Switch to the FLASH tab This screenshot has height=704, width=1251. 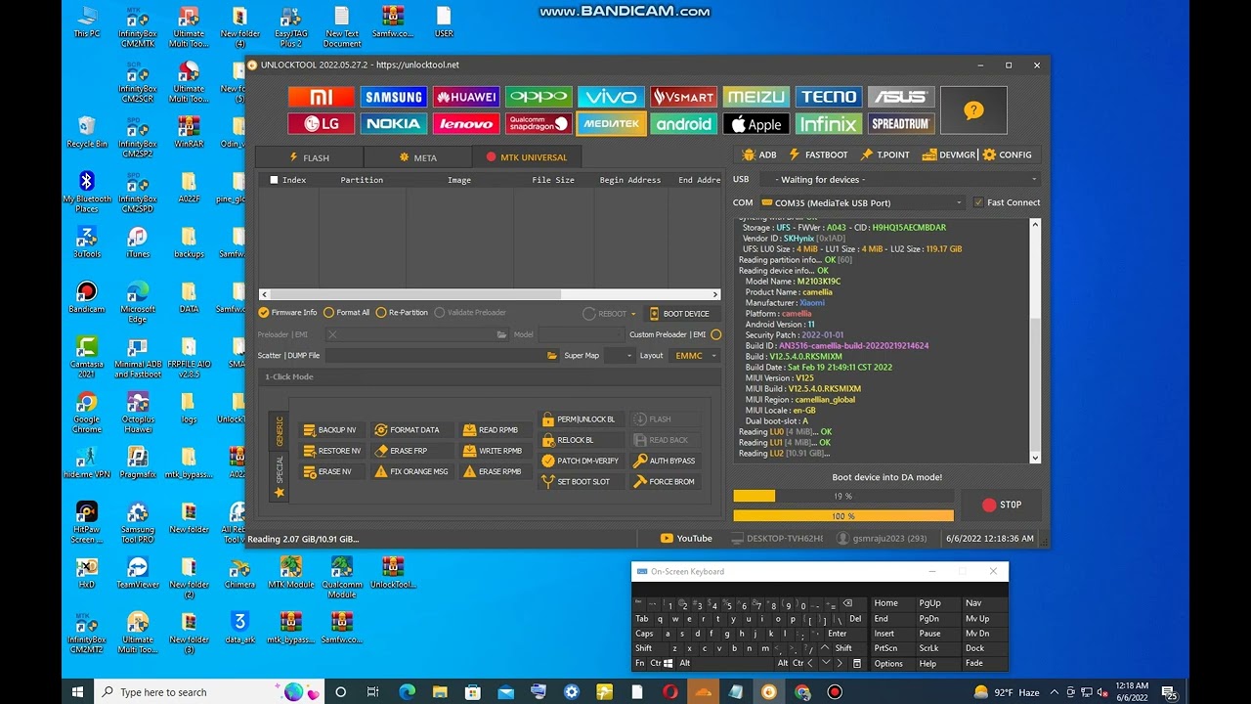point(309,157)
